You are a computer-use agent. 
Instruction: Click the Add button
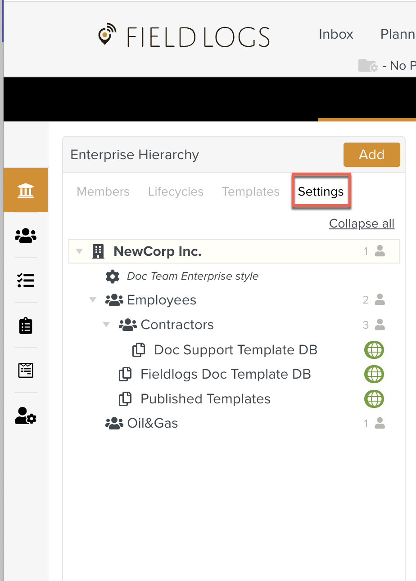371,155
